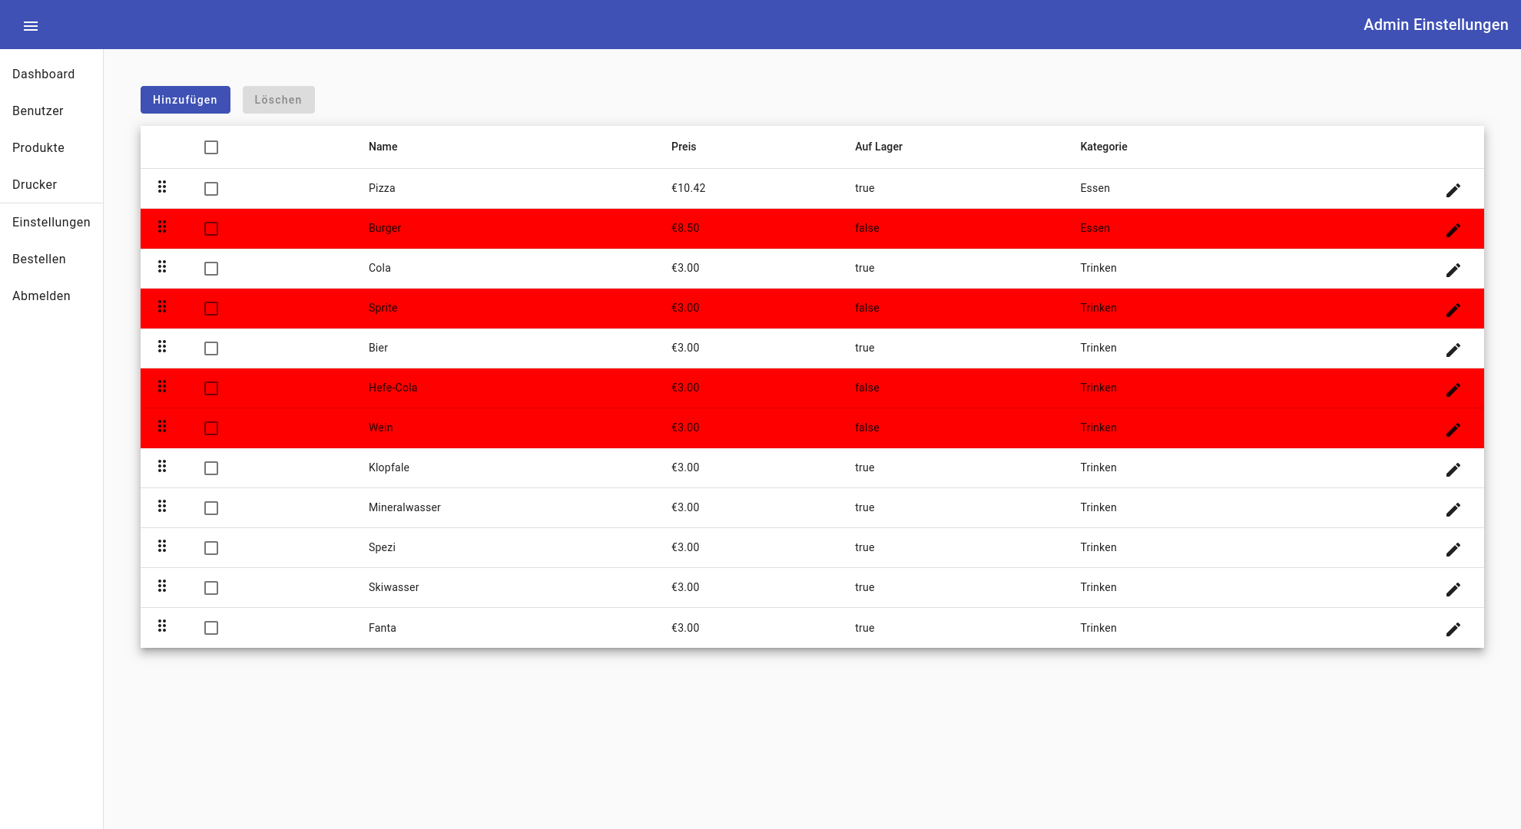Open the Einstellungen sidebar item

(51, 222)
